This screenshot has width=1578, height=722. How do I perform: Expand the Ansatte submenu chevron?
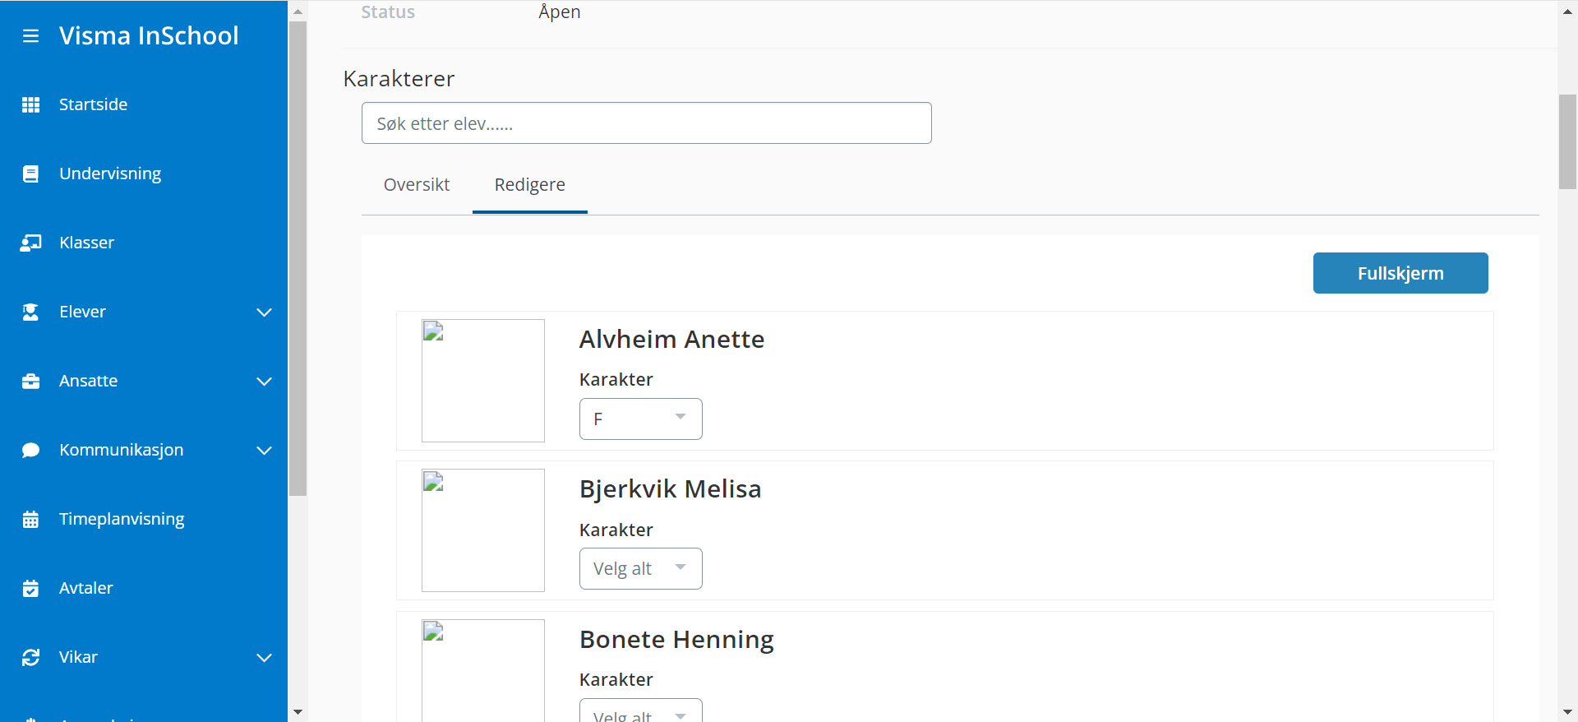click(x=264, y=382)
